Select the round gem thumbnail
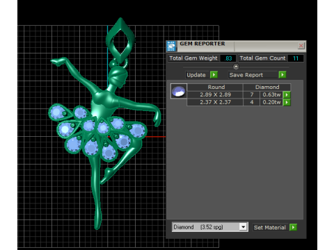The width and height of the screenshot is (334, 250). tap(179, 91)
